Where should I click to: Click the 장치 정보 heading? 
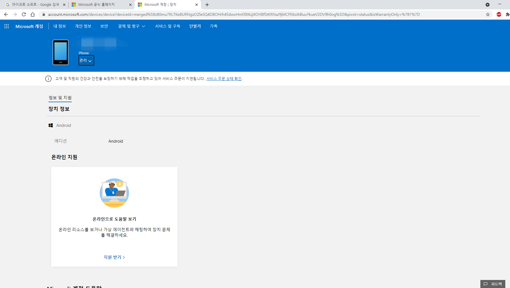pyautogui.click(x=59, y=109)
